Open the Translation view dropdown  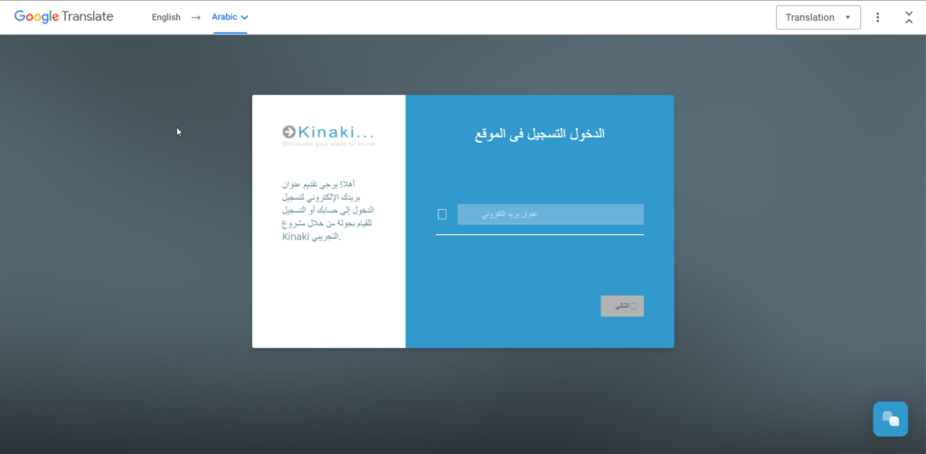point(817,17)
